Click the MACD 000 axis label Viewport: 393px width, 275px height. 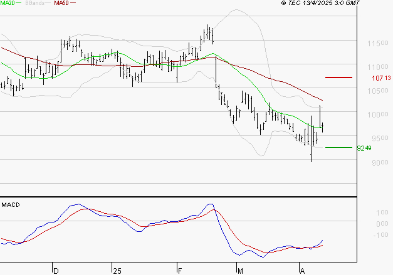click(382, 224)
